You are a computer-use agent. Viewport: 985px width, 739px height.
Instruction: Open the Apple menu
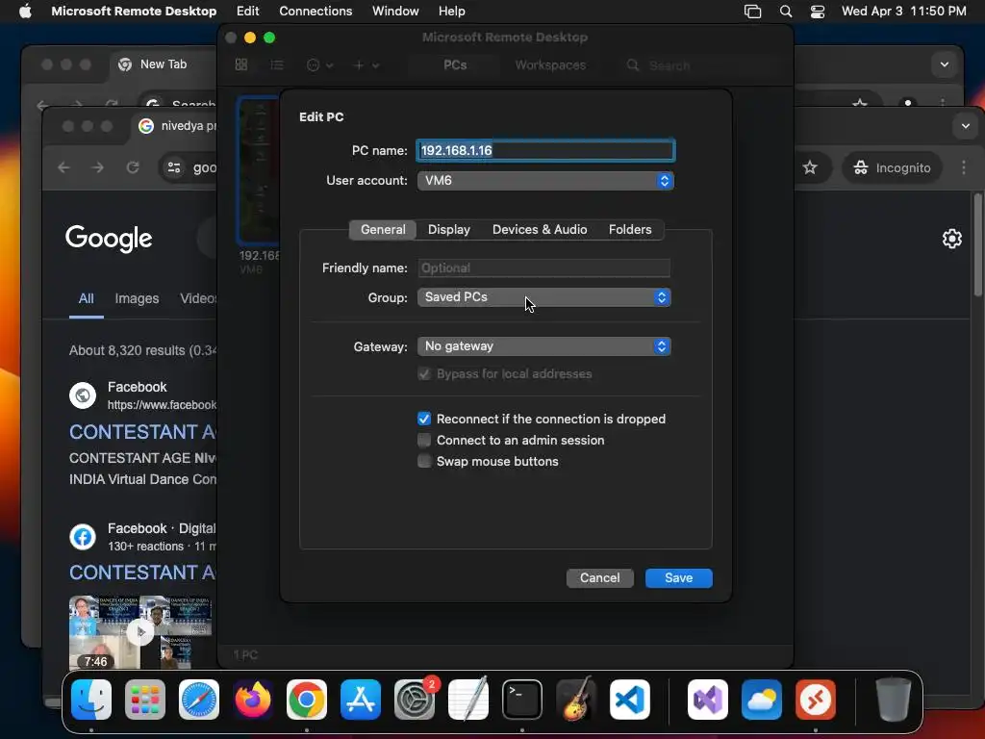[x=25, y=11]
